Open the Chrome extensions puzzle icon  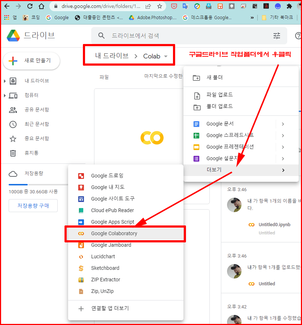(289, 6)
